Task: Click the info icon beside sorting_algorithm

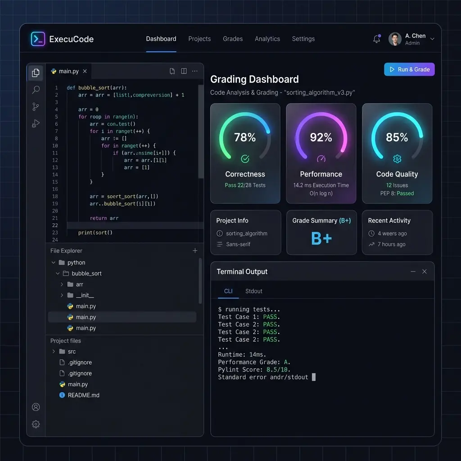Action: [220, 234]
